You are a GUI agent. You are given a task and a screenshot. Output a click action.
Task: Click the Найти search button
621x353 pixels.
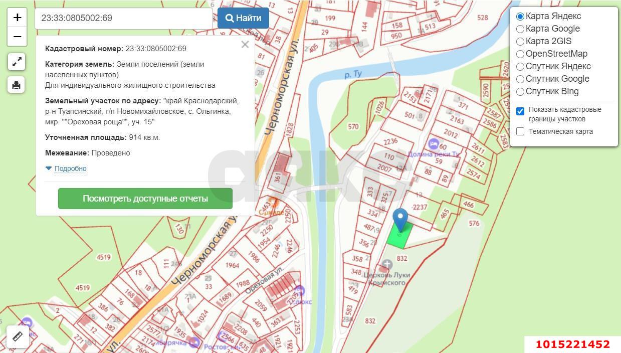point(243,18)
